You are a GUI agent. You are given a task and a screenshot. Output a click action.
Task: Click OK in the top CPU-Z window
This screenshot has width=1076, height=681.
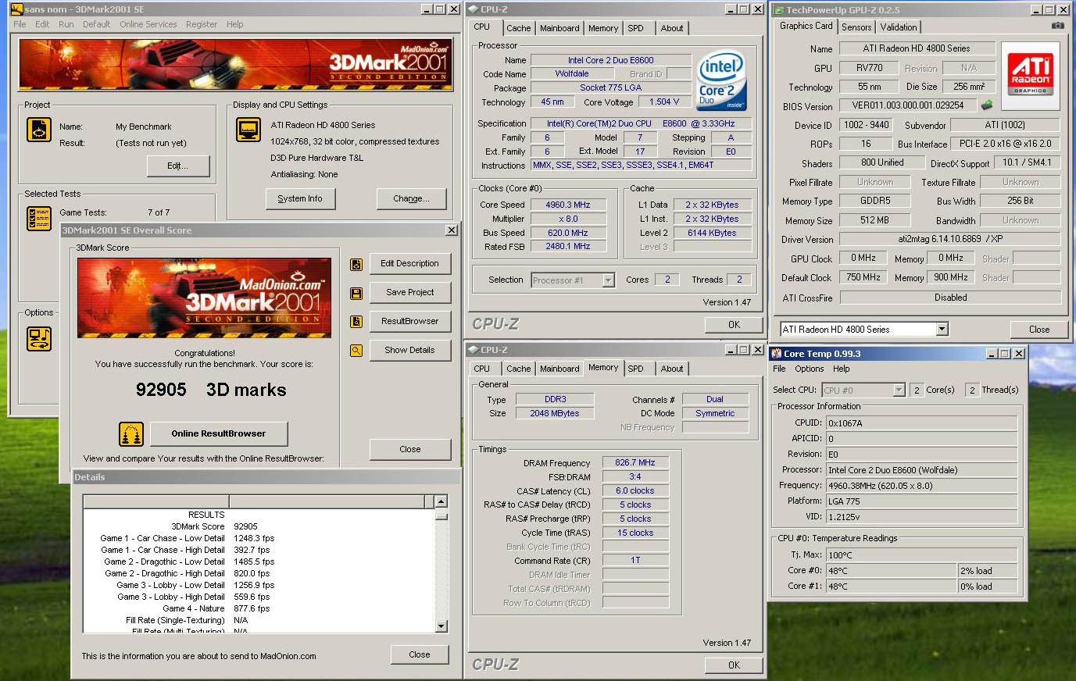pos(734,325)
